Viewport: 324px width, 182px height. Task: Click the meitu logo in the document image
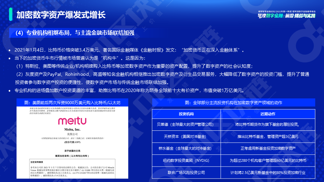[x=72, y=121]
